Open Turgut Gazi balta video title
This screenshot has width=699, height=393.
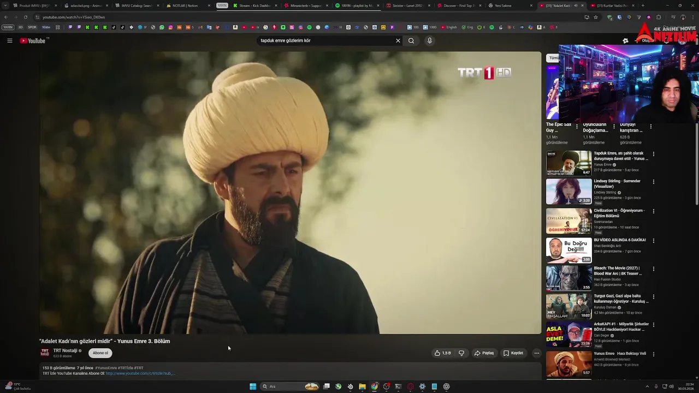pos(621,299)
